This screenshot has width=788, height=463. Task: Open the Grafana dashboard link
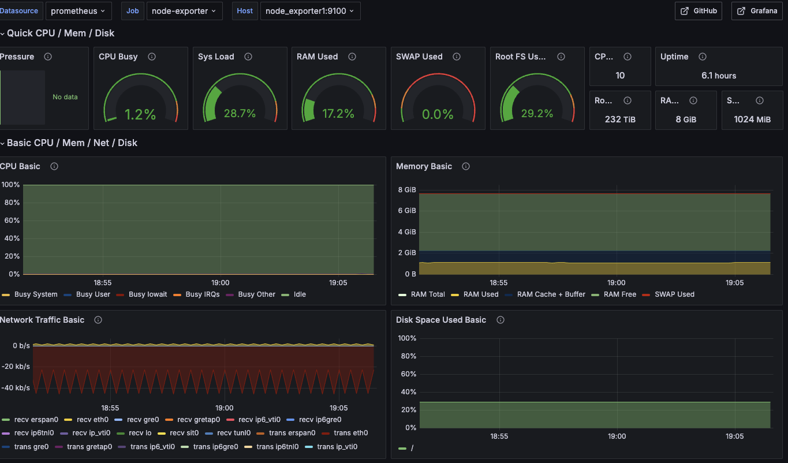pos(757,11)
